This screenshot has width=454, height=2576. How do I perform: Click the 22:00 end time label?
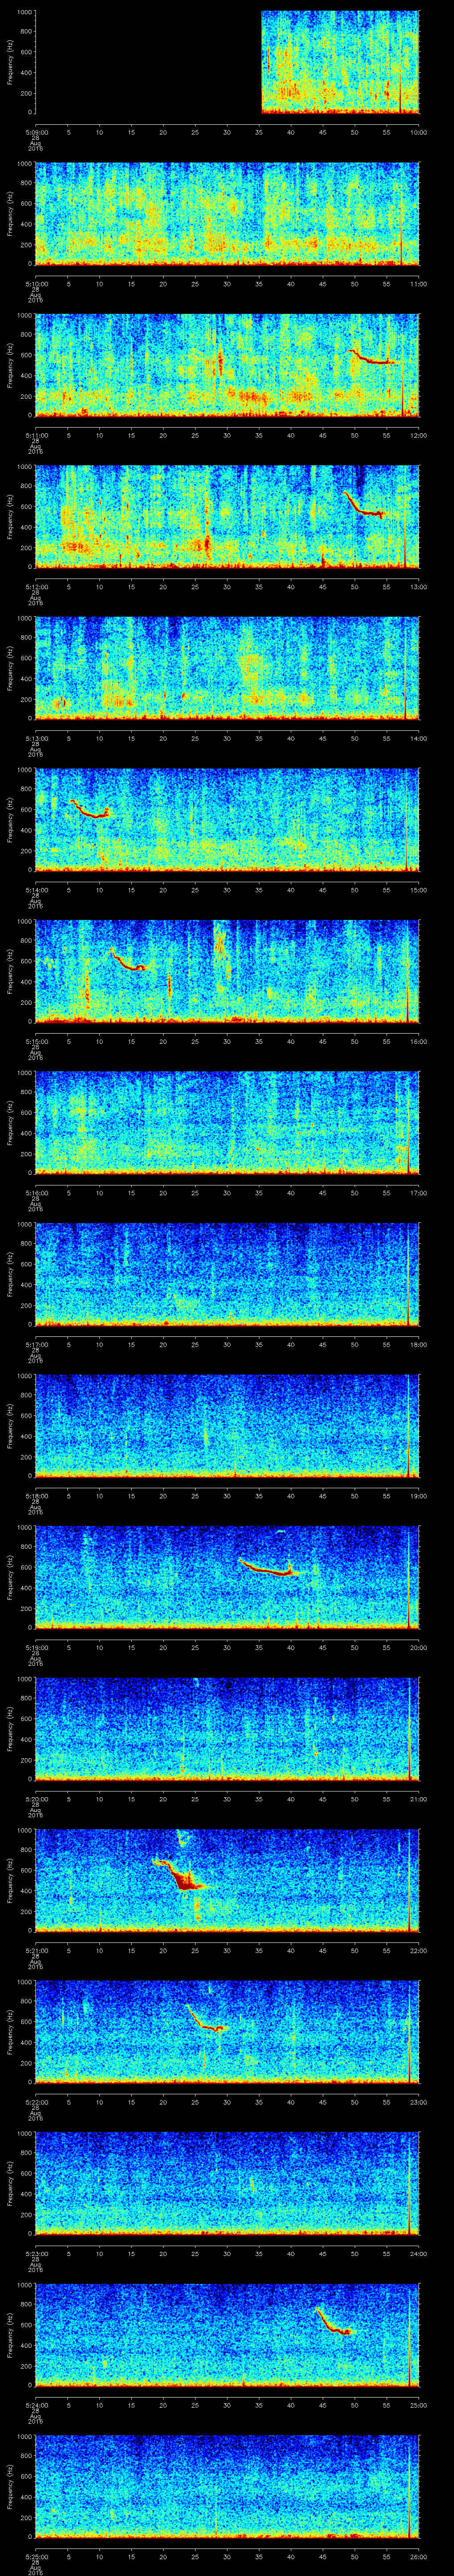418,1950
